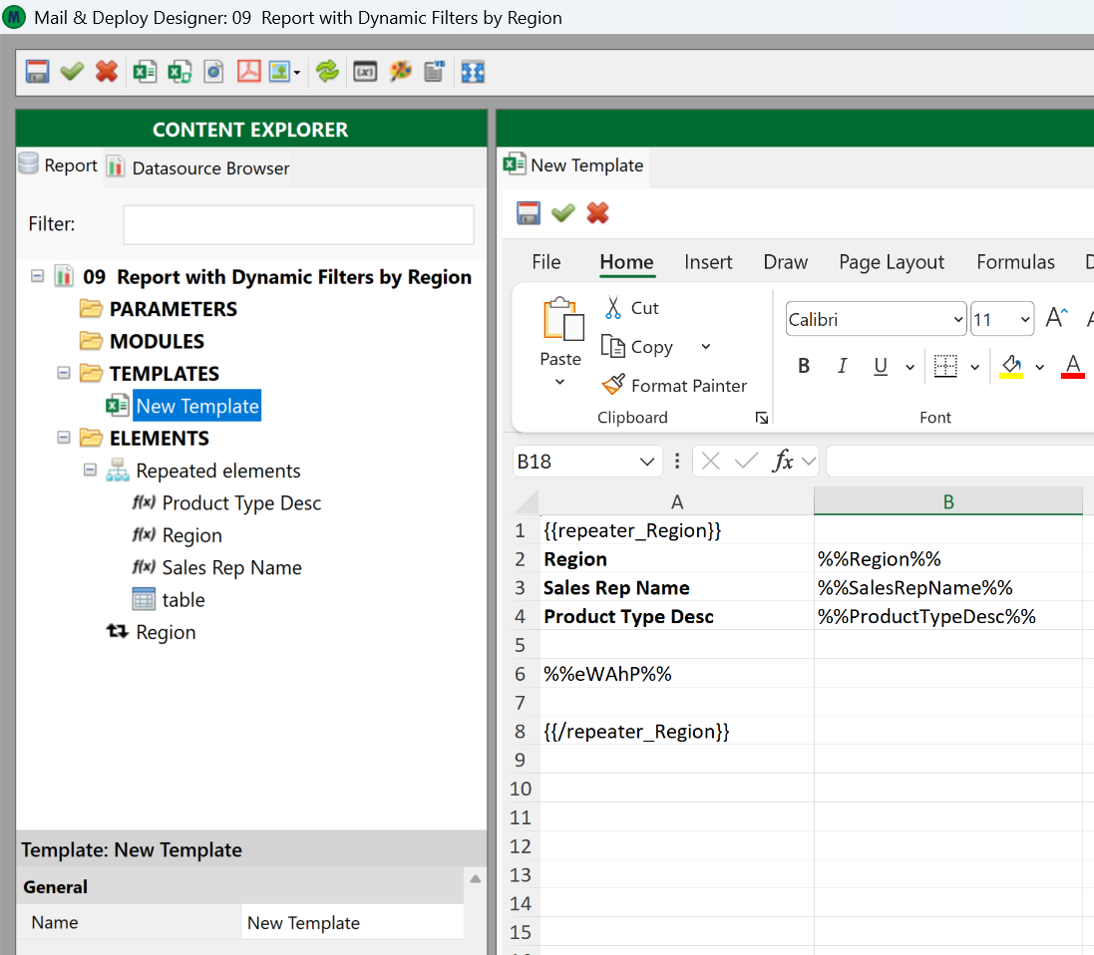
Task: Toggle Underline formatting
Action: pos(881,367)
